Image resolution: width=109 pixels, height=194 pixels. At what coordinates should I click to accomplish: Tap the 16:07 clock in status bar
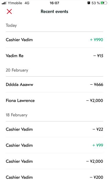click(x=54, y=3)
